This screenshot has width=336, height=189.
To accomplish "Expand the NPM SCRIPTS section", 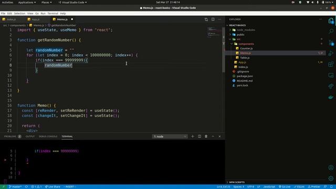I will (x=237, y=182).
